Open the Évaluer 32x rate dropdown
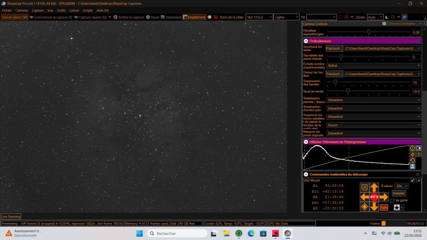Viewport: 427px width, 240px height. pos(401,186)
